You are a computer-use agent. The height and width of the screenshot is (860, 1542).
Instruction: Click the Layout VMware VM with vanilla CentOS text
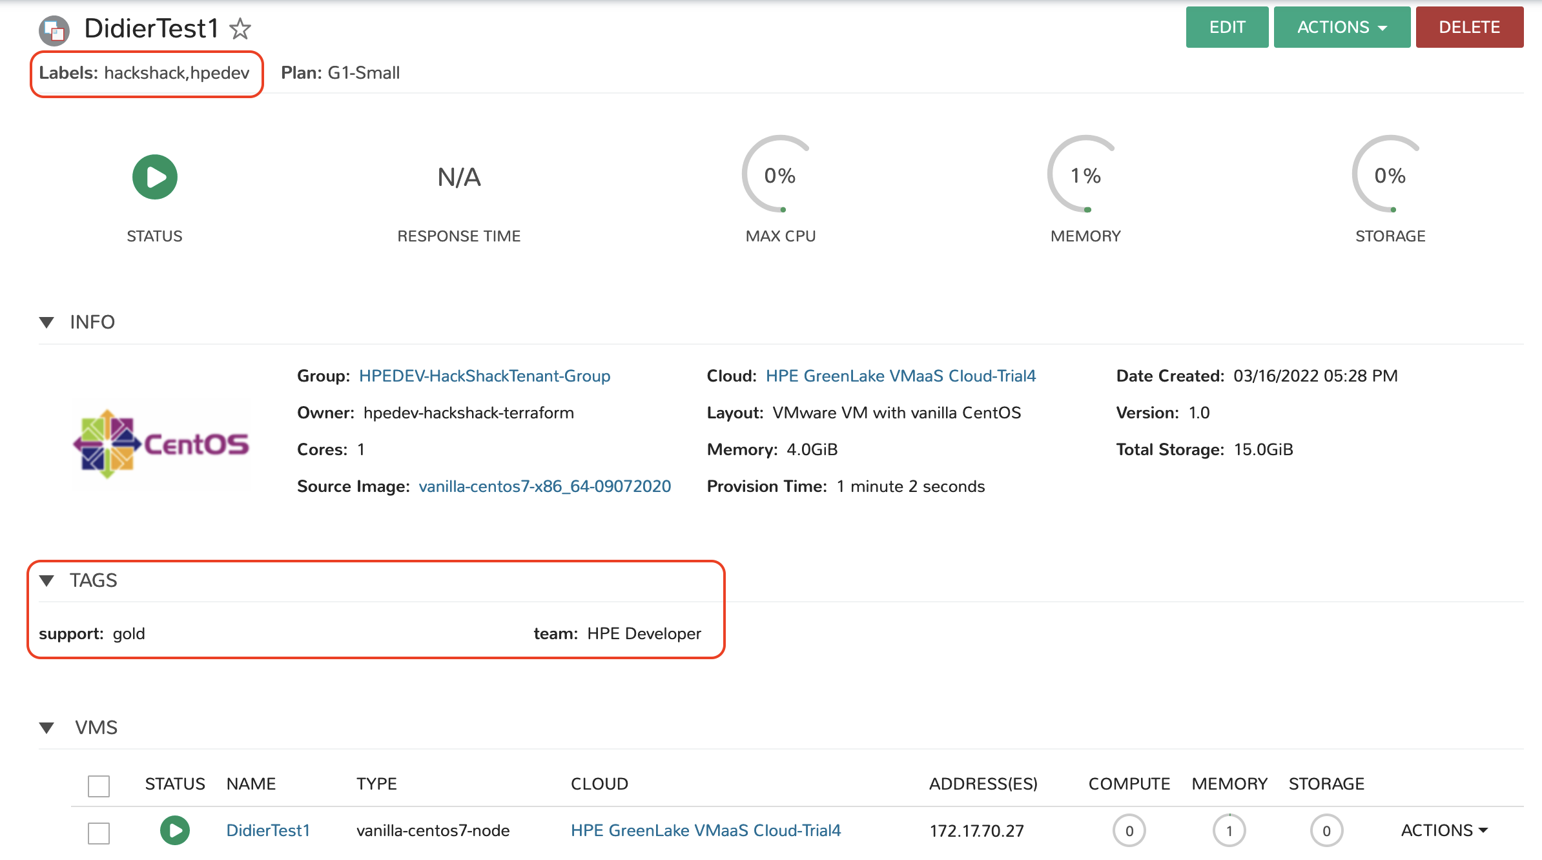(x=864, y=413)
